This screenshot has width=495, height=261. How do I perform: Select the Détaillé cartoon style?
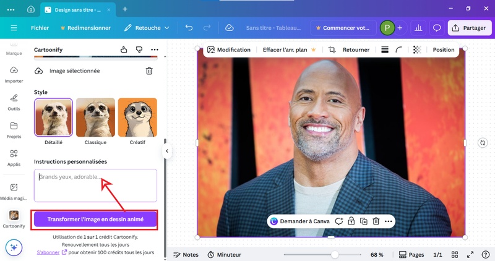pos(53,118)
